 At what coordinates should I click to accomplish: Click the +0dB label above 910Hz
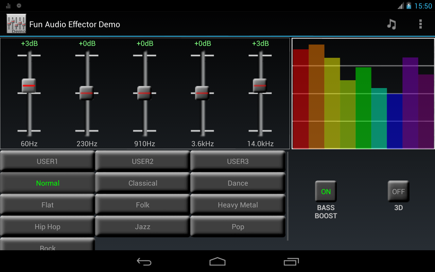tap(145, 44)
